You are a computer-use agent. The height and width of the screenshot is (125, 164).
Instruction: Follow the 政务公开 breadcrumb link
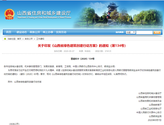pos(29,39)
